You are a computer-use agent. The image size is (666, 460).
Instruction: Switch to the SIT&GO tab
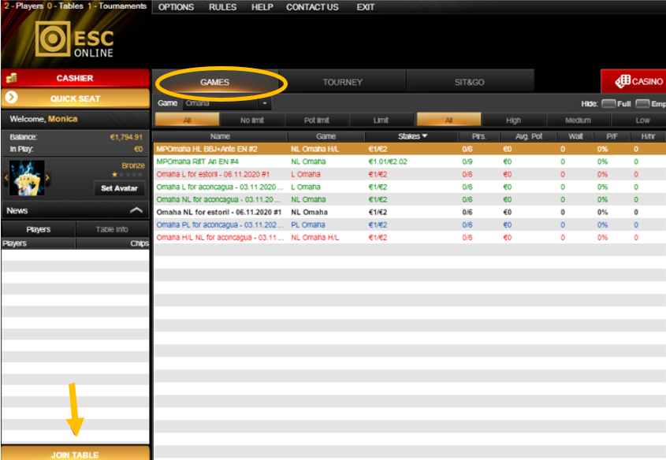tap(469, 82)
